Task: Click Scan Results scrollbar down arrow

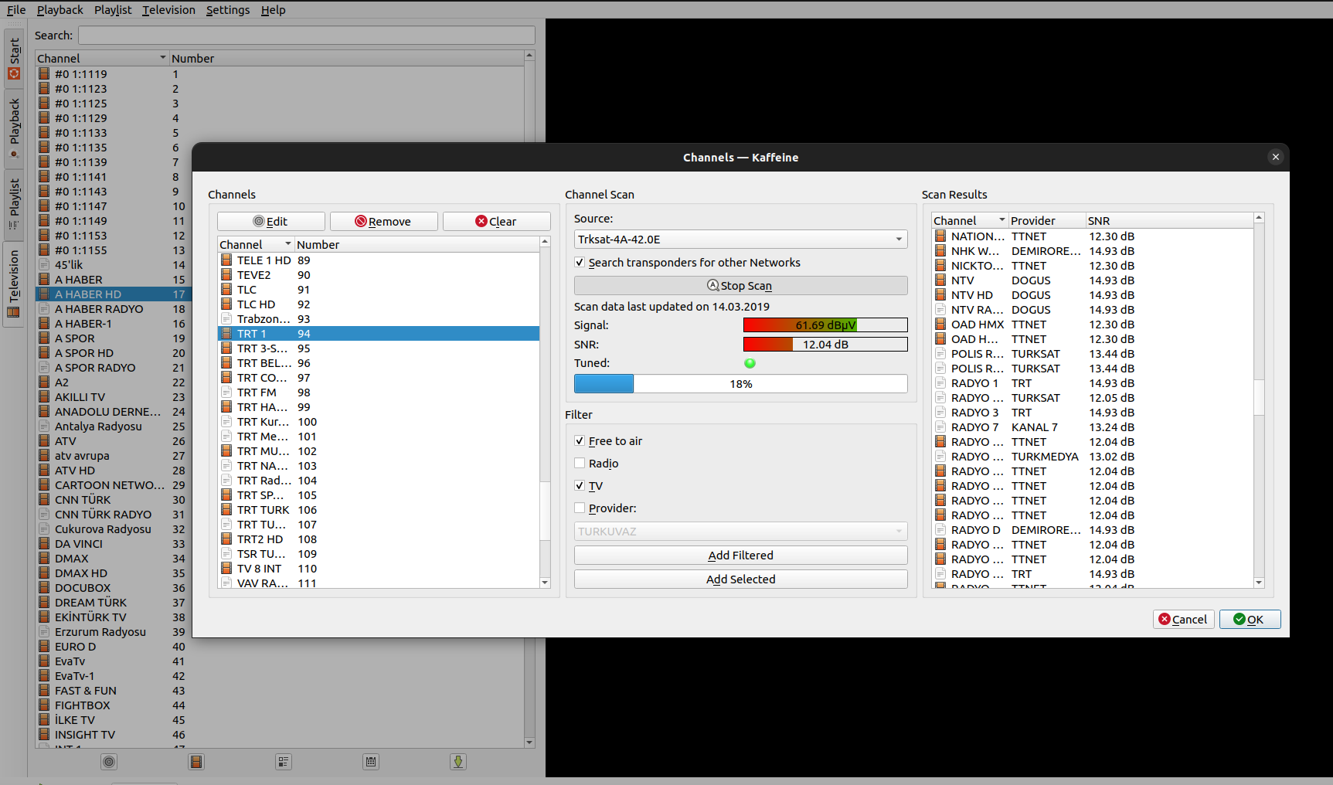Action: coord(1259,583)
